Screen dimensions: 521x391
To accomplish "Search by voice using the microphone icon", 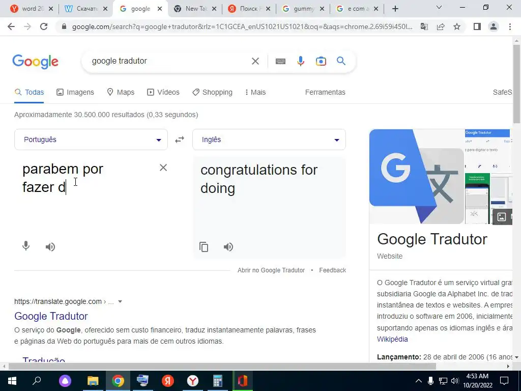I will pyautogui.click(x=300, y=61).
